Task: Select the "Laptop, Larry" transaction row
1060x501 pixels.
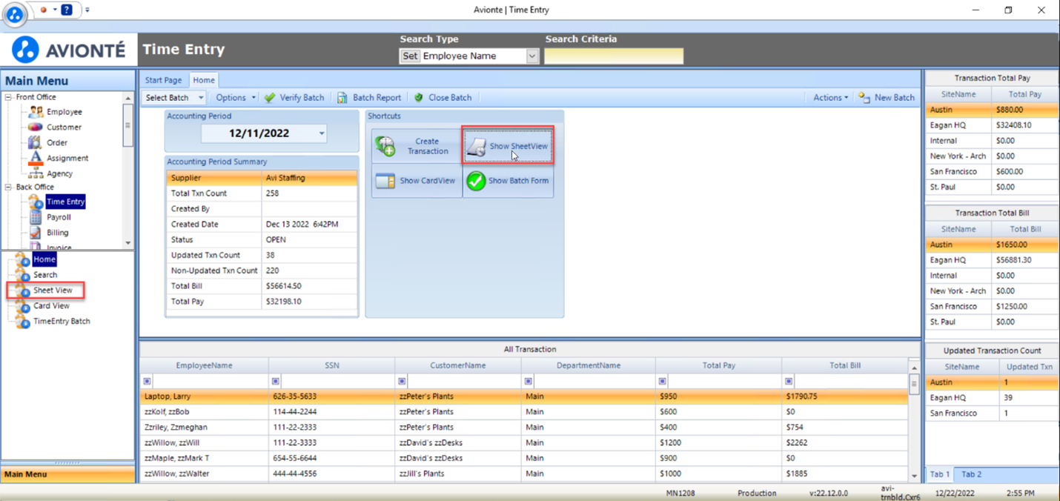Action: 524,397
